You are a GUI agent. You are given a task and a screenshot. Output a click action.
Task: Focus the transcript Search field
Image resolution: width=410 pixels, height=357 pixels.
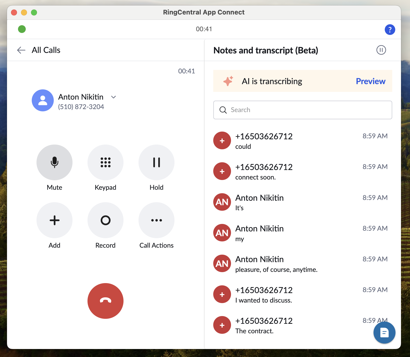[302, 110]
